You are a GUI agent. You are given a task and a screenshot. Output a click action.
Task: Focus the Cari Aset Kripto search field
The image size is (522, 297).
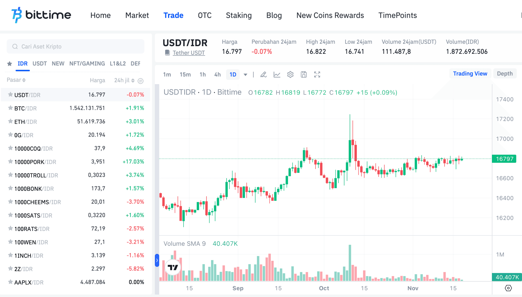pos(75,46)
